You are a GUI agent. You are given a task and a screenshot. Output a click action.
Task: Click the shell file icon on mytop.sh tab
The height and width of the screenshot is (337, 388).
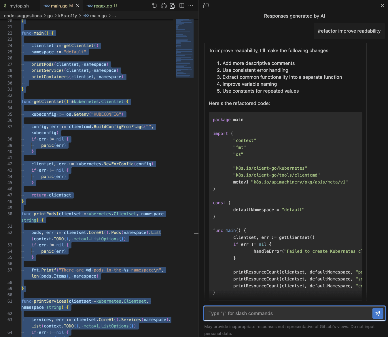(5, 6)
